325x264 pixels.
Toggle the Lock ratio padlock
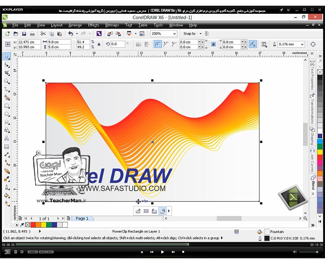pyautogui.click(x=99, y=44)
